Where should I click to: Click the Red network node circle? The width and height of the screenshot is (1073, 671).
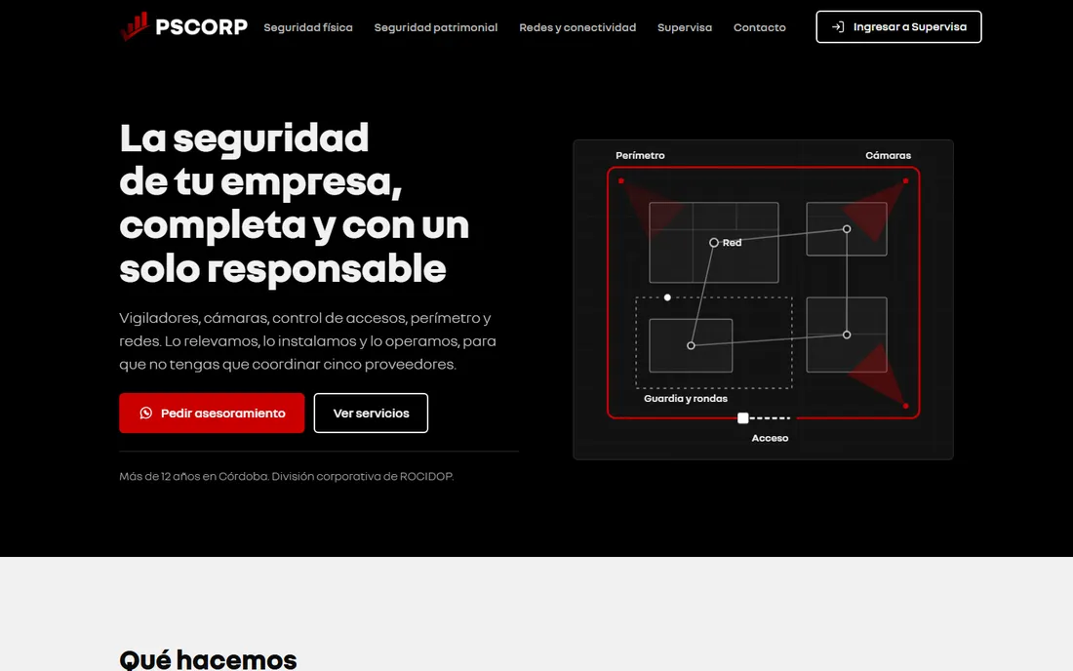click(714, 243)
